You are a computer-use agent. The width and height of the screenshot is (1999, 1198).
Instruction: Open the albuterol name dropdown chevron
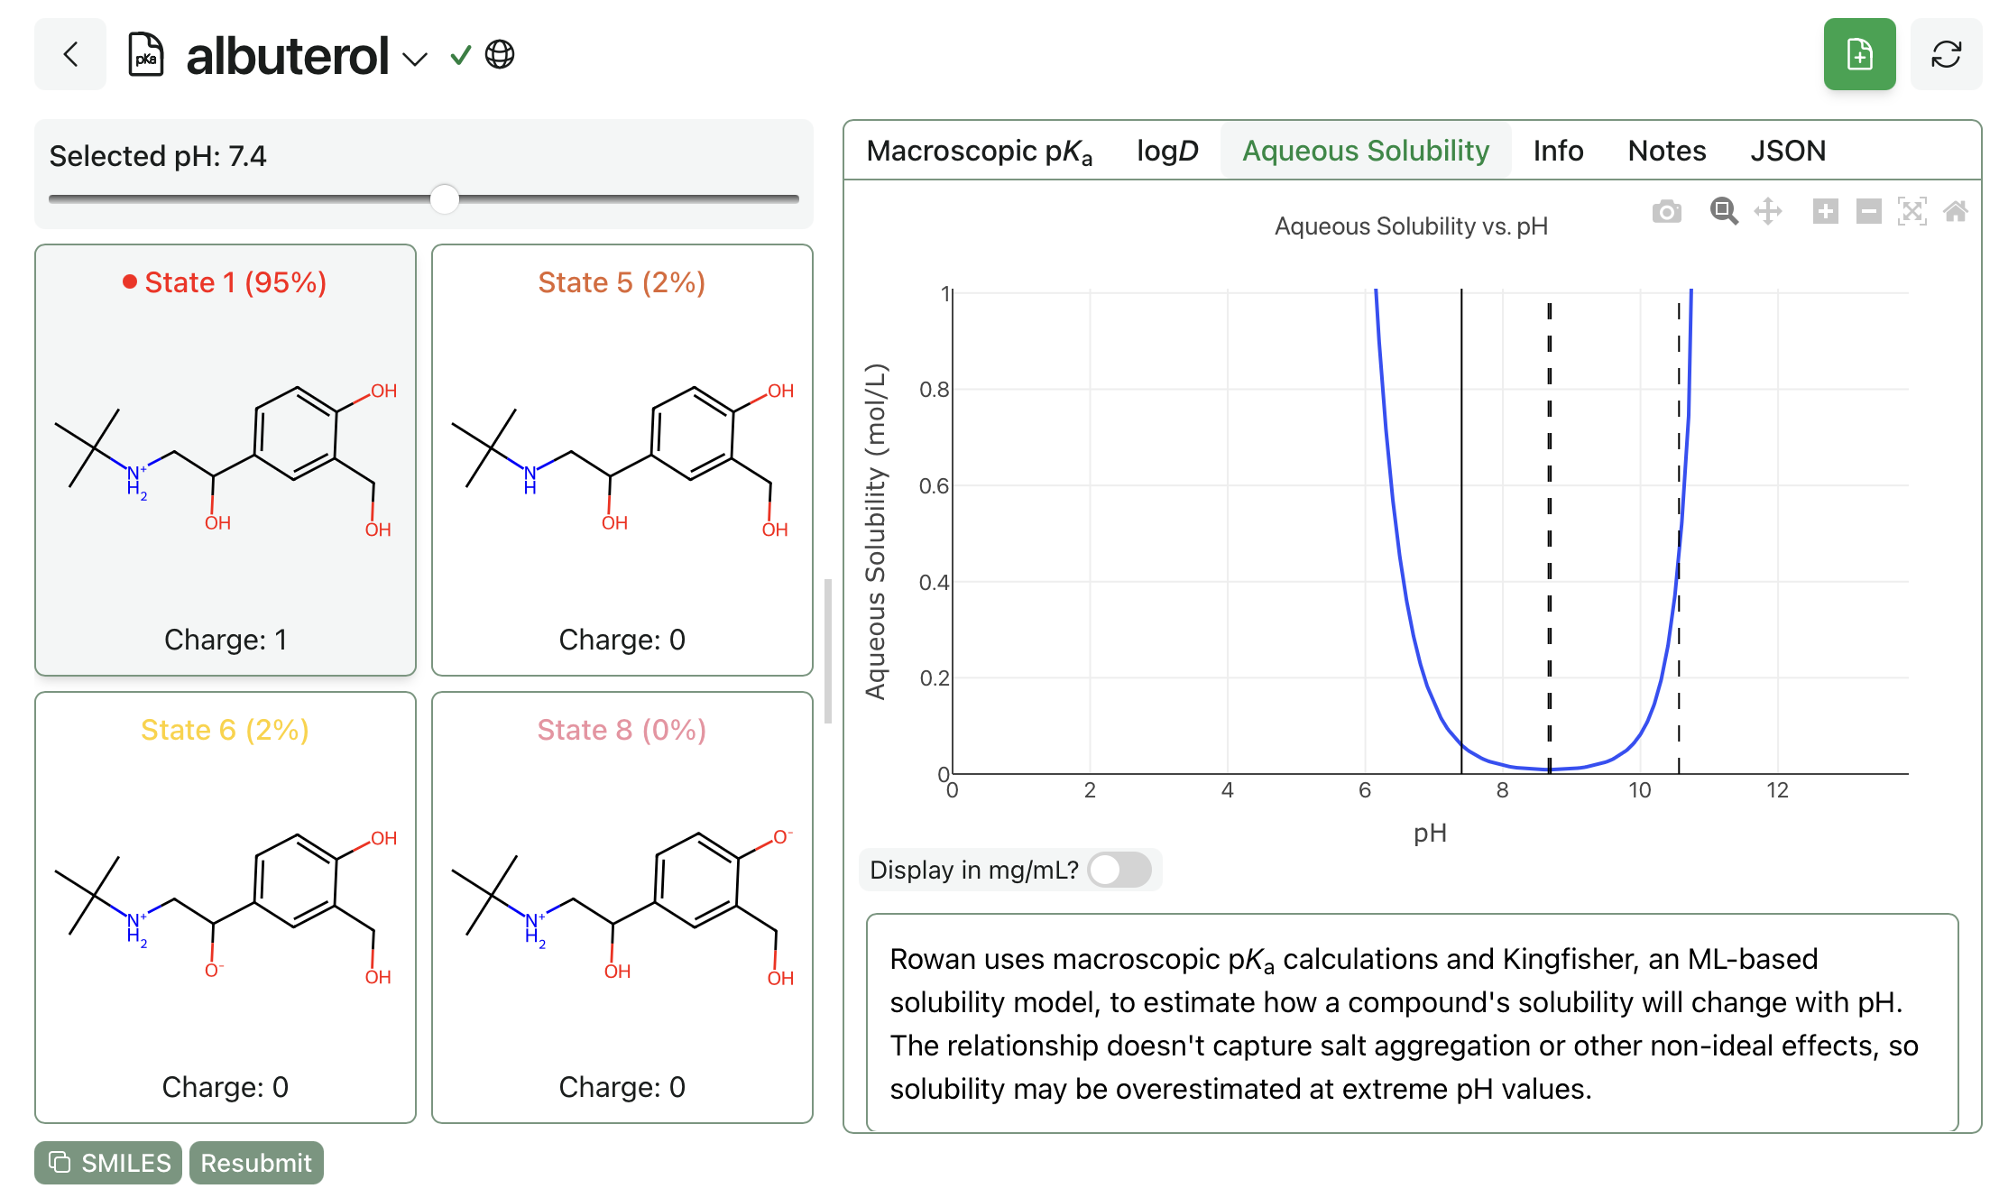click(414, 60)
